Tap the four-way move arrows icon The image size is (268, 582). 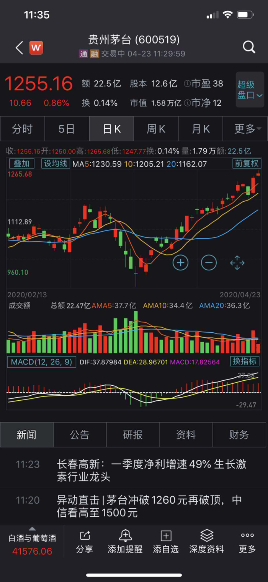[x=237, y=263]
